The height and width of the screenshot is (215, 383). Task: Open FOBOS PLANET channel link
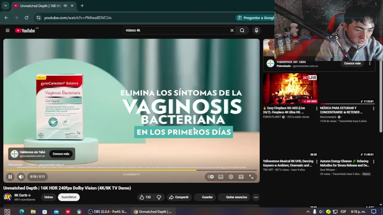pyautogui.click(x=272, y=117)
